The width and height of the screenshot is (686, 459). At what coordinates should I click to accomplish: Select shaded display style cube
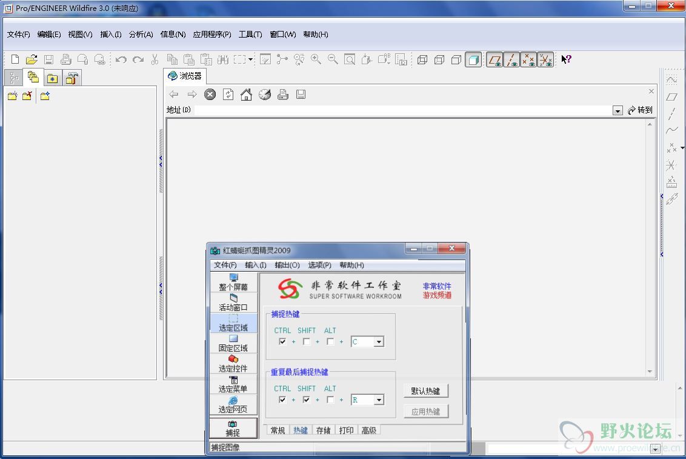473,59
